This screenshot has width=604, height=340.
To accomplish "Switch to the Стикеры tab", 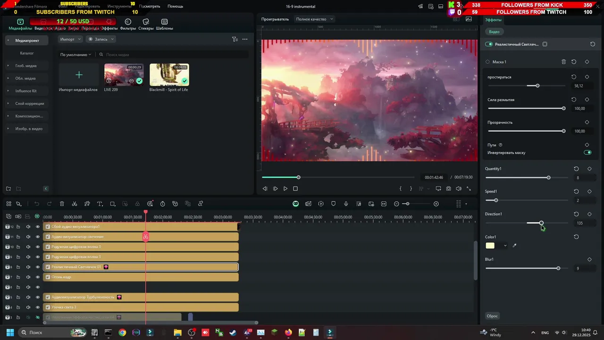I will 146,25.
